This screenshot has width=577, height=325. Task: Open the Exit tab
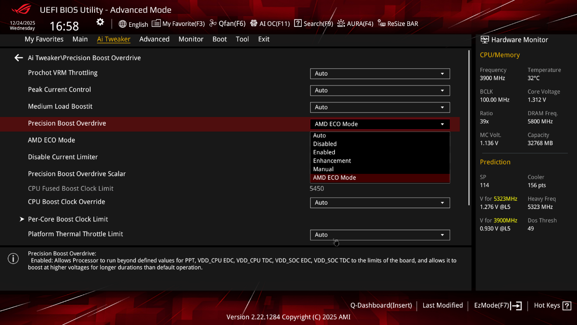(264, 39)
